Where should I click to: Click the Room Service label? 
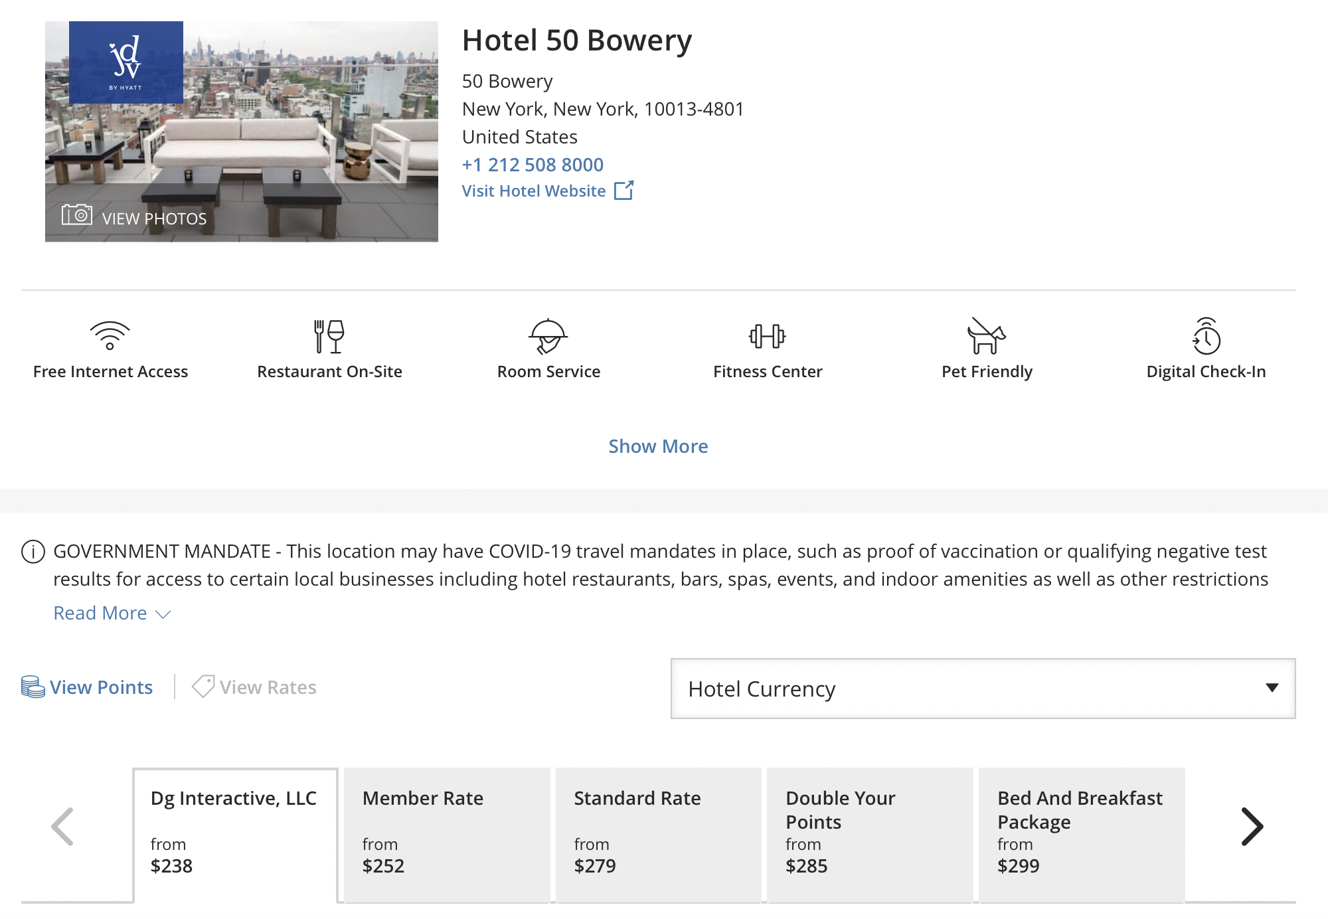pos(548,372)
